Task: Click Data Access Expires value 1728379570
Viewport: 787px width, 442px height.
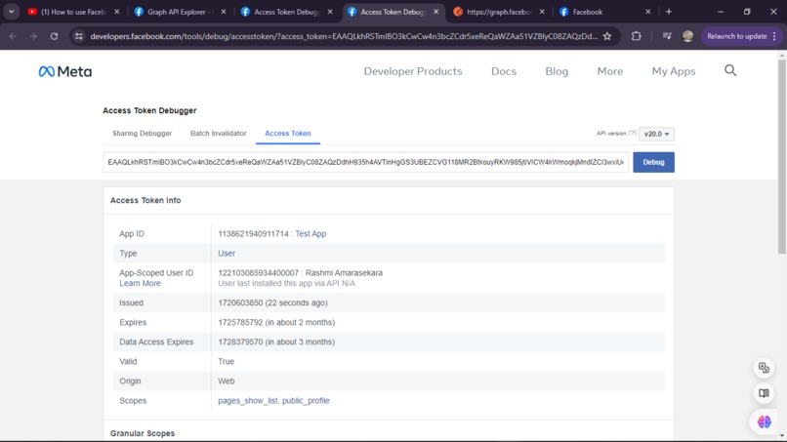Action: 240,342
